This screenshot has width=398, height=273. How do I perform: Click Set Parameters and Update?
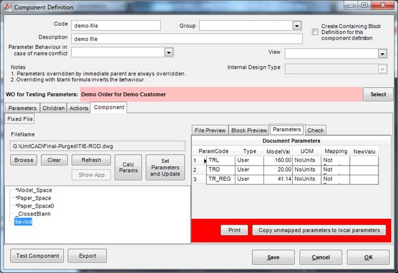click(165, 167)
